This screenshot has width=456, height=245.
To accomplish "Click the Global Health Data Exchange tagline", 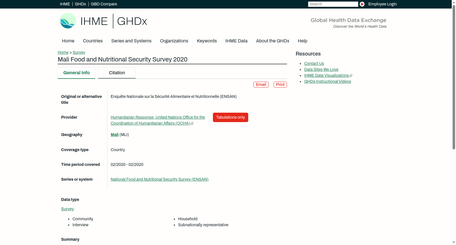I will 348,20.
